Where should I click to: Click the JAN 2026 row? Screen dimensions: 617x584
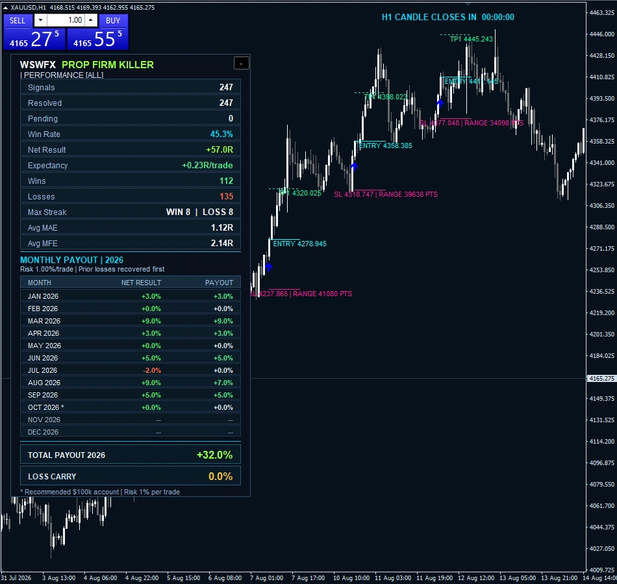coord(131,296)
